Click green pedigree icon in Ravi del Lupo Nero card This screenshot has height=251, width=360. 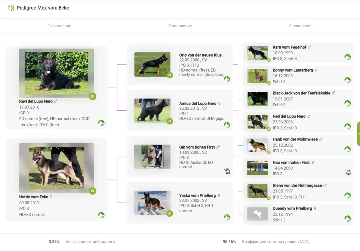[101, 123]
